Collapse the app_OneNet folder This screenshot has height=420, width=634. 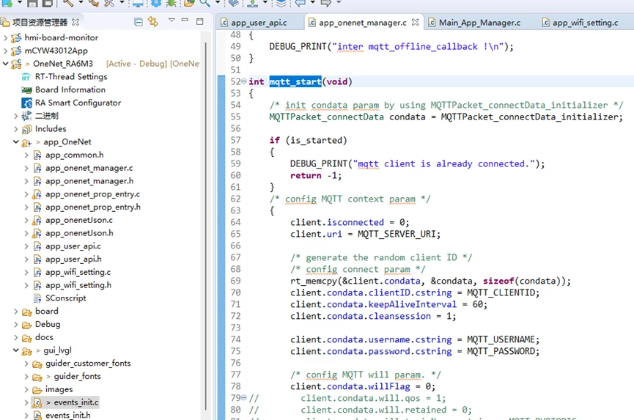tap(16, 142)
